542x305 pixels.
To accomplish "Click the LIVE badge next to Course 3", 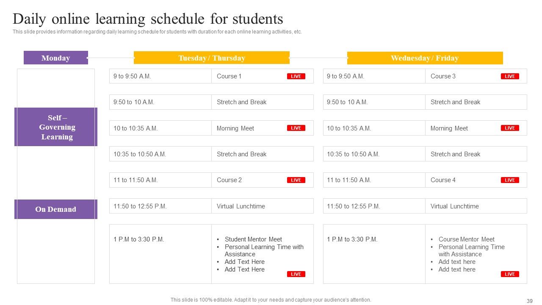I will pos(510,76).
